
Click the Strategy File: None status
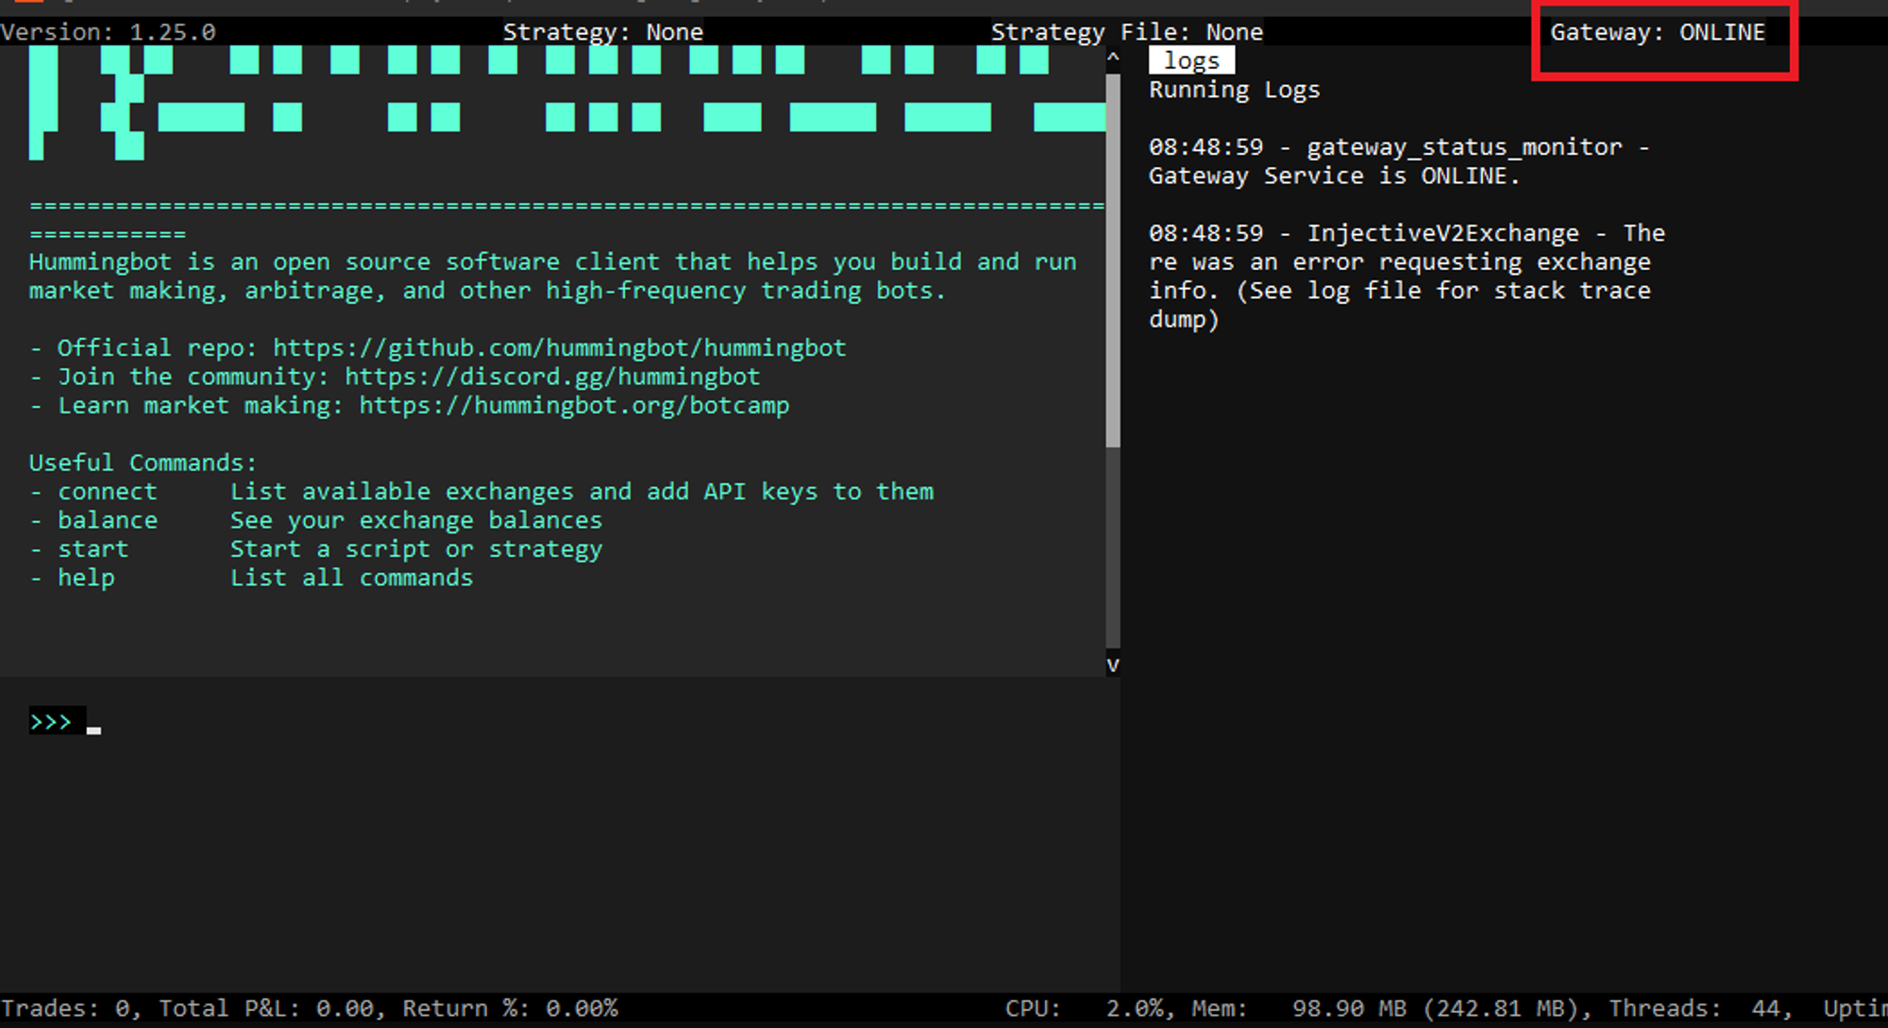(1126, 32)
